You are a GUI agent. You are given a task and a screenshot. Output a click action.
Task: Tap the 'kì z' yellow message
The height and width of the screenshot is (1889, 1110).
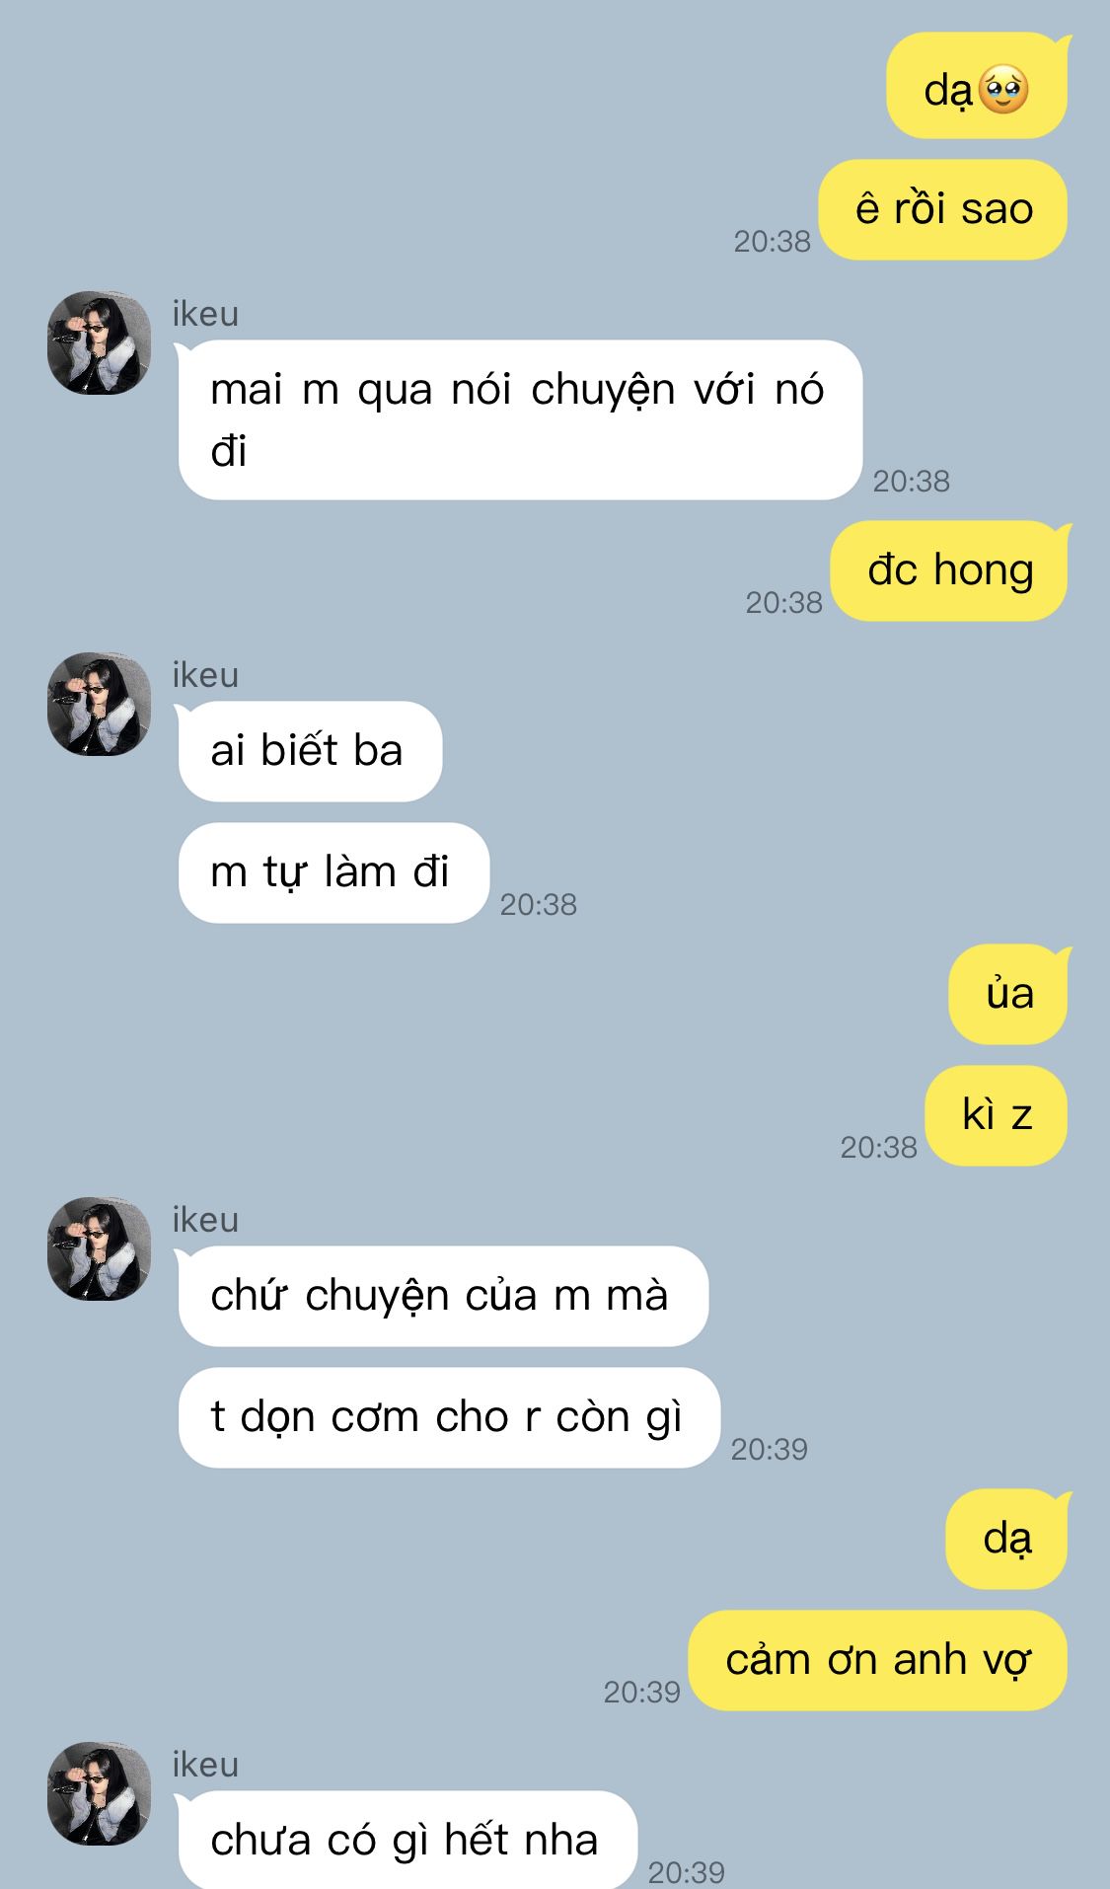[997, 1115]
